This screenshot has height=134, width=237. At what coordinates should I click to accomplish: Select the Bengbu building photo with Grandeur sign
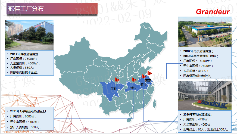[x=205, y=96]
